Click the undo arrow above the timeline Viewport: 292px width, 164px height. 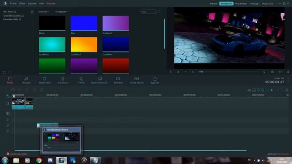[13, 90]
